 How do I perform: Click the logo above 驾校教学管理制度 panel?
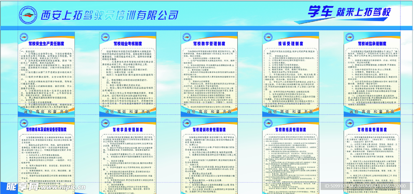[x=187, y=37]
